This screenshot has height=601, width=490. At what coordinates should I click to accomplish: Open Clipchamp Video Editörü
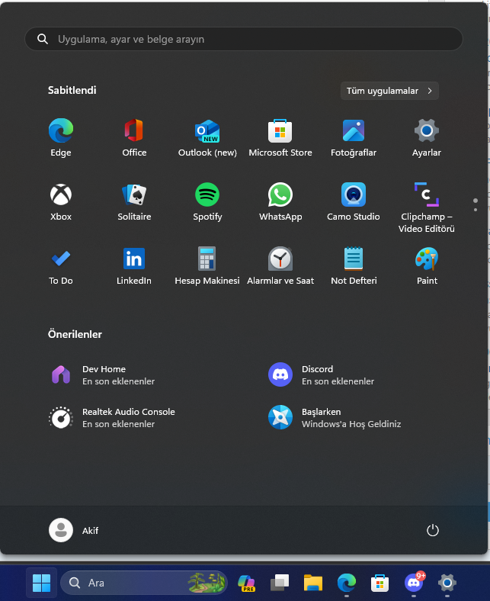click(427, 207)
